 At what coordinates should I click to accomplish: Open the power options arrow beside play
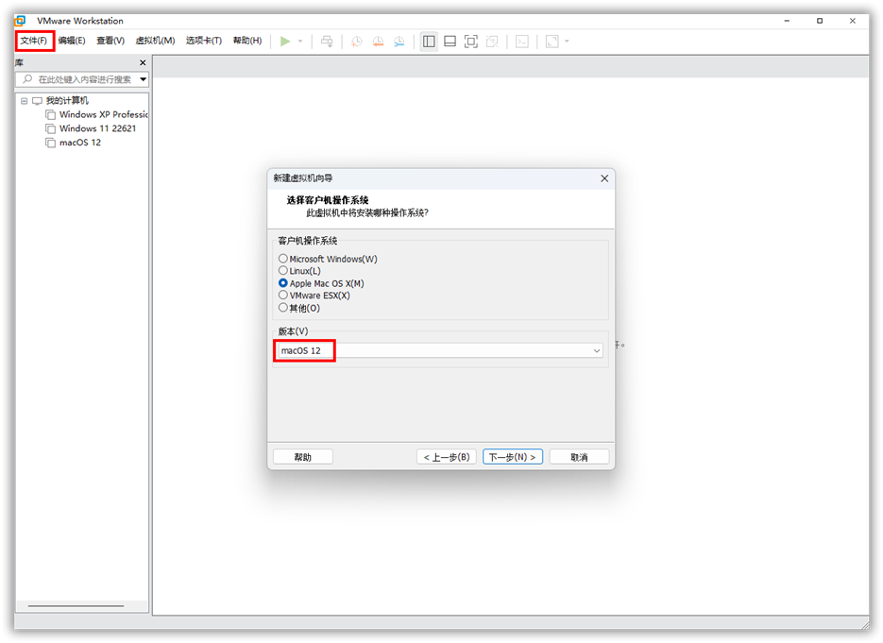pyautogui.click(x=300, y=42)
